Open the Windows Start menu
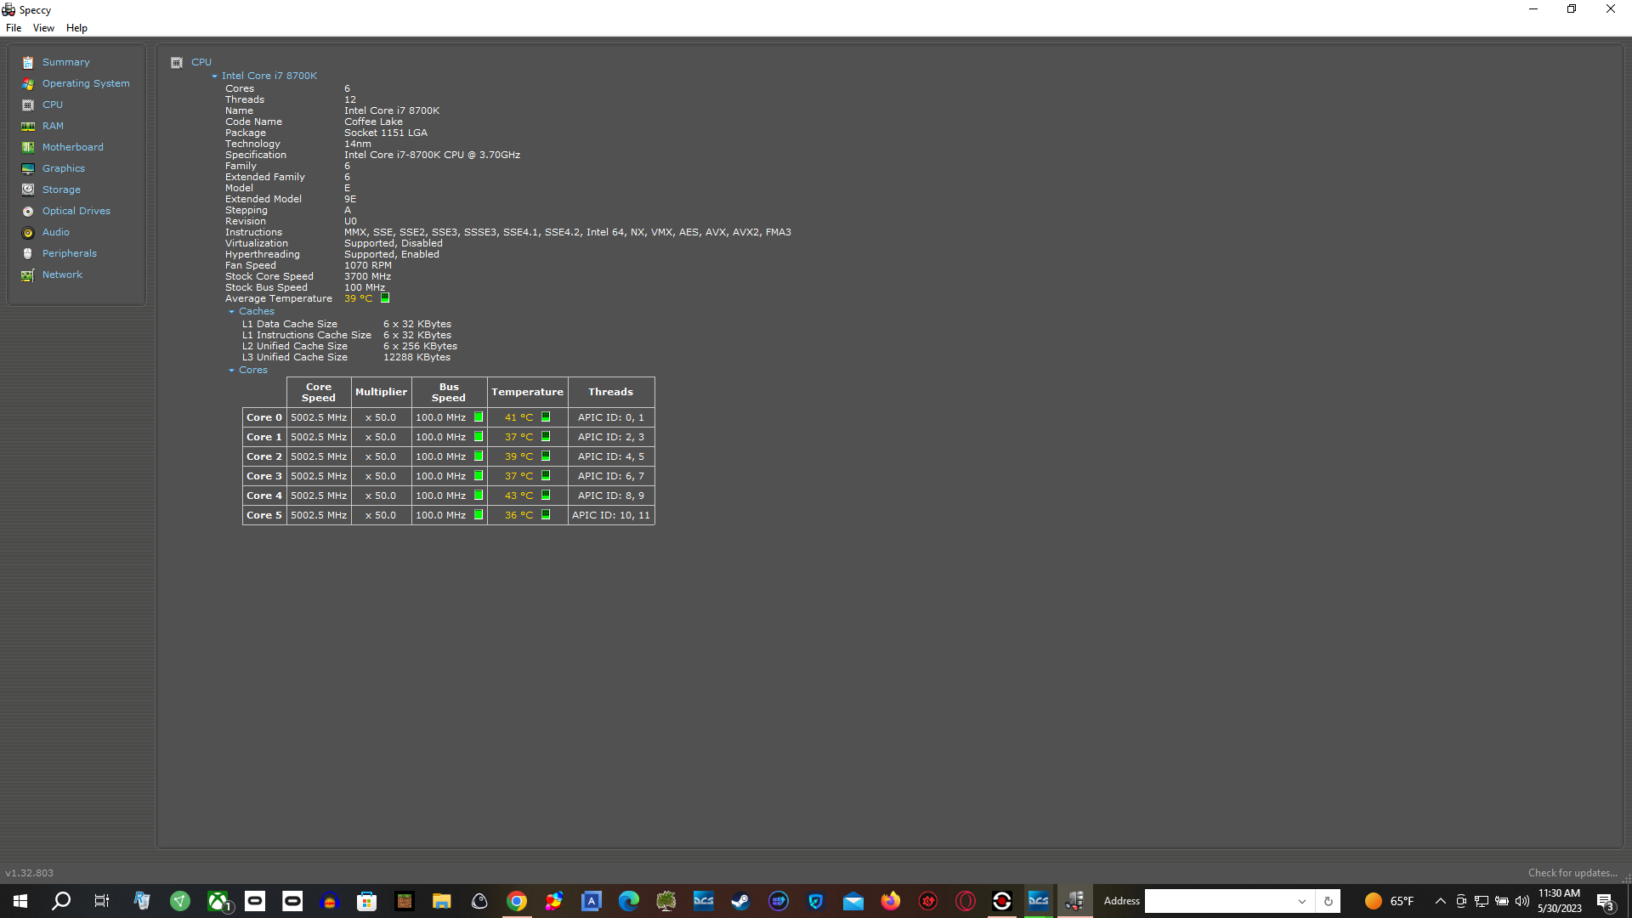This screenshot has width=1632, height=918. click(20, 901)
